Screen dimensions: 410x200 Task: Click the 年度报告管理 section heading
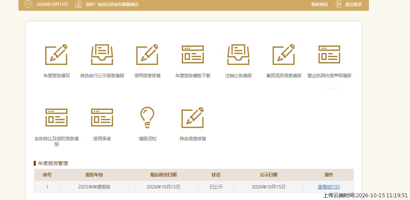point(53,164)
